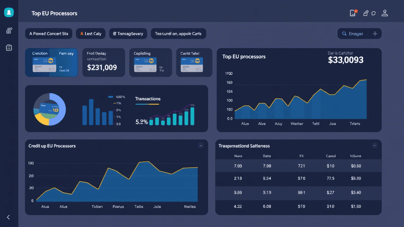The height and width of the screenshot is (227, 404).
Task: Click the '77.9' table cell
Action: (x=330, y=178)
